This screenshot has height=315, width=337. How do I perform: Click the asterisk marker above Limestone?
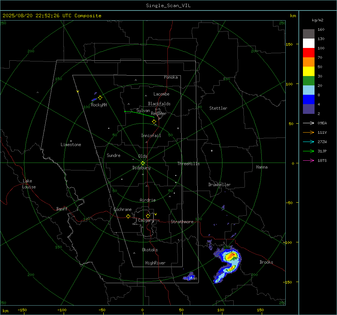tap(71, 141)
